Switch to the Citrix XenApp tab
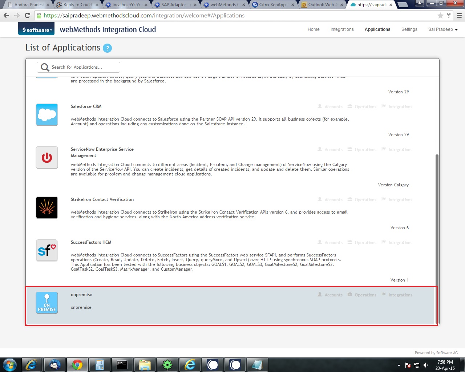Image resolution: width=465 pixels, height=372 pixels. point(273,5)
